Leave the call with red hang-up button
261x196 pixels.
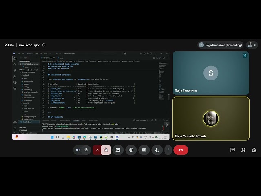tap(181, 150)
